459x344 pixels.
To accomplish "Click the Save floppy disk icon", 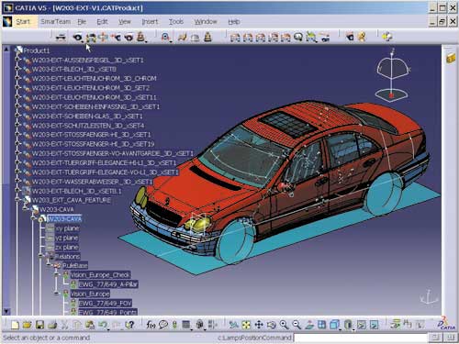I will tap(40, 325).
